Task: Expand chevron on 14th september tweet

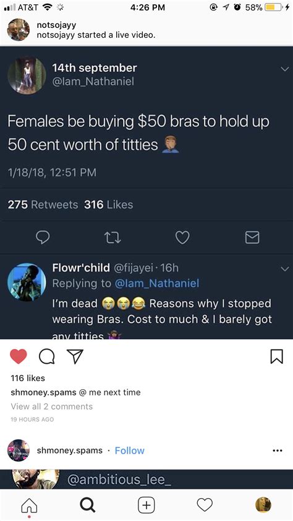Action: 285,69
